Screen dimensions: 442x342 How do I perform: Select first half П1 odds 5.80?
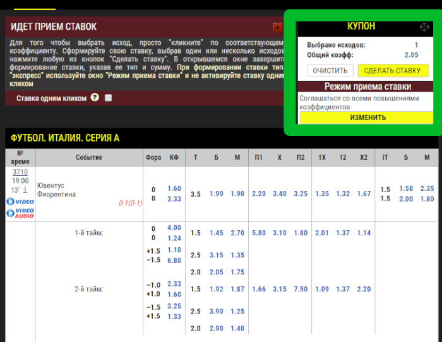coord(259,233)
